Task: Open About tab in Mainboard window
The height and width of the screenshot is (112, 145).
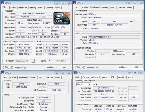Action: point(130,7)
